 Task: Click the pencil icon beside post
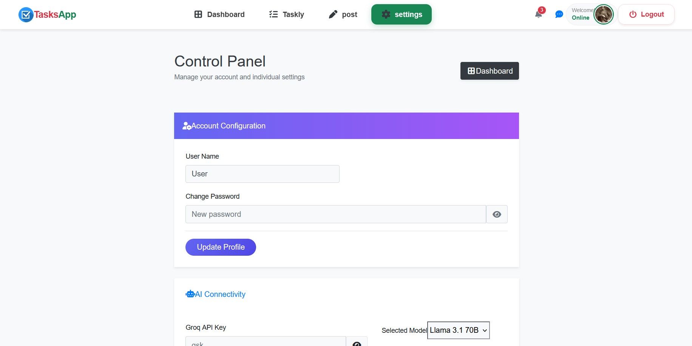333,14
